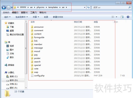133x98 pixels.
Task: Open help with the question mark icon
Action: [128, 17]
